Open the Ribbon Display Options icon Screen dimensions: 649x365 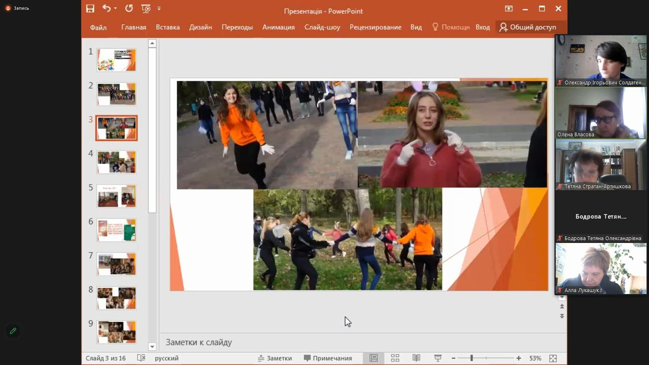(x=509, y=9)
